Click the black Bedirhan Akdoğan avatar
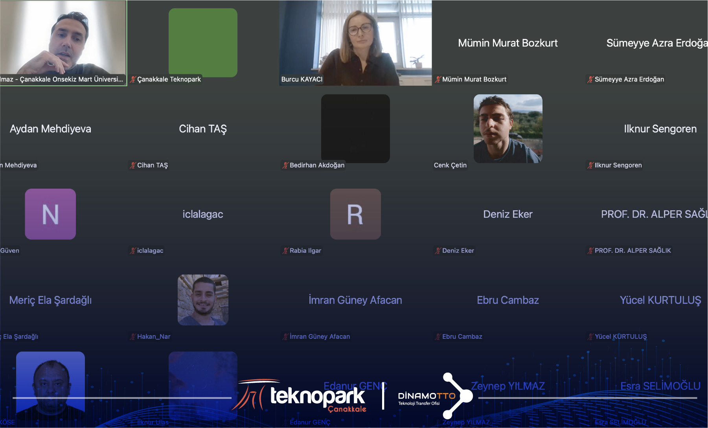 [355, 129]
